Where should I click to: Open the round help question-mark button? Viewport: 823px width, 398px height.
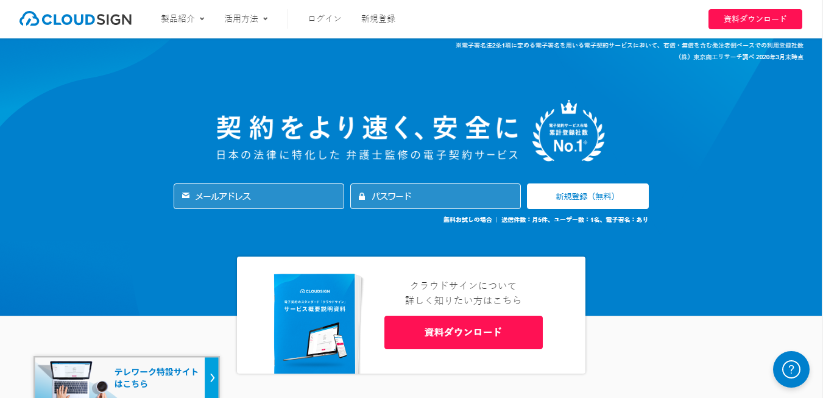(791, 369)
